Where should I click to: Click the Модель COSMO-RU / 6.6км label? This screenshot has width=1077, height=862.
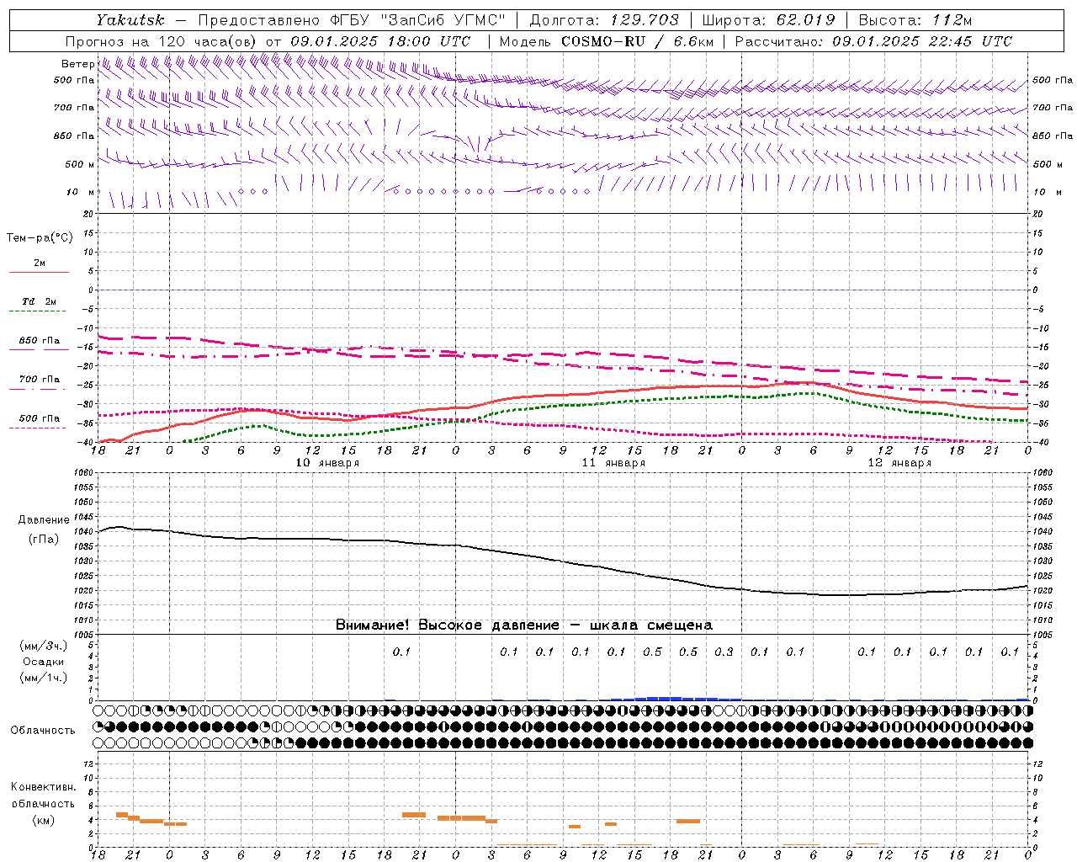pos(606,41)
